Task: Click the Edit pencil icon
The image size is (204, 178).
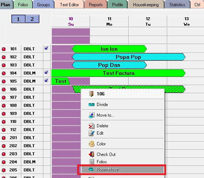Action: coord(92,133)
